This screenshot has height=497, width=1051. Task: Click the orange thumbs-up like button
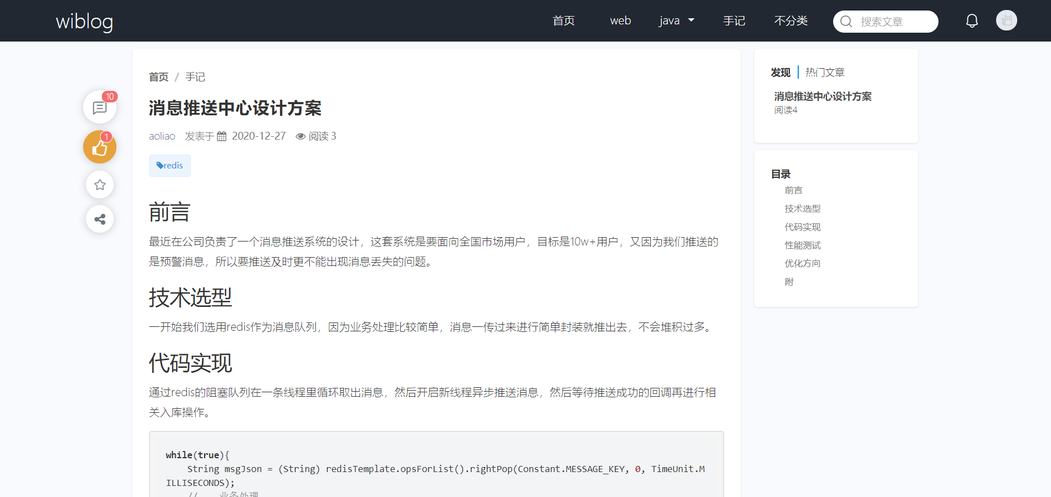point(100,147)
